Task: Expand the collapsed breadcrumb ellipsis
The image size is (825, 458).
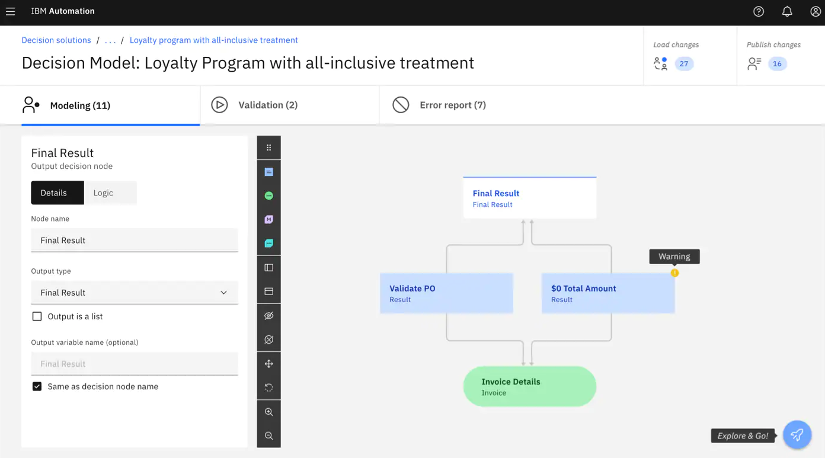Action: [x=110, y=40]
